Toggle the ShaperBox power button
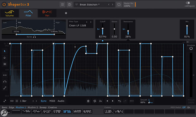Image resolution: width=196 pixels, height=117 pixels. 4,4
